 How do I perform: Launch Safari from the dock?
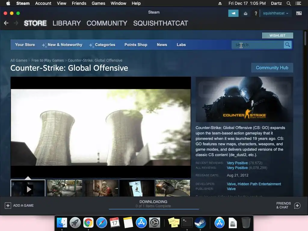(x=102, y=223)
